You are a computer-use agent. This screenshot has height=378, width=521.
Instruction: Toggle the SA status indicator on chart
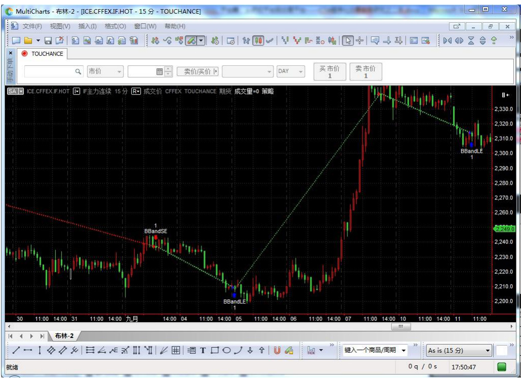click(x=15, y=92)
